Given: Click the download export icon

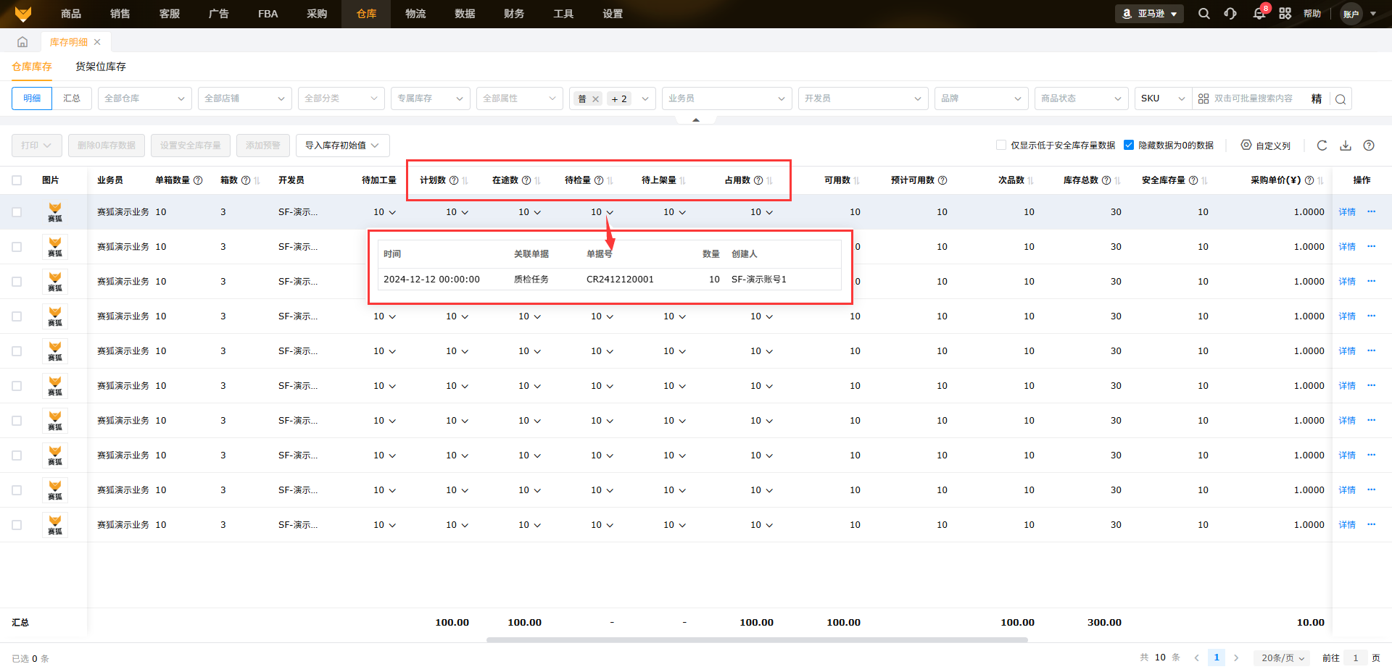Looking at the screenshot, I should point(1346,146).
